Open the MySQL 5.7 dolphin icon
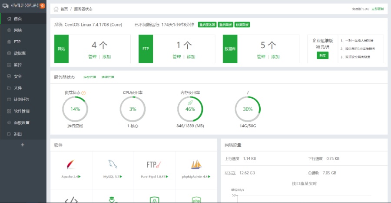The height and width of the screenshot is (203, 391). click(113, 164)
